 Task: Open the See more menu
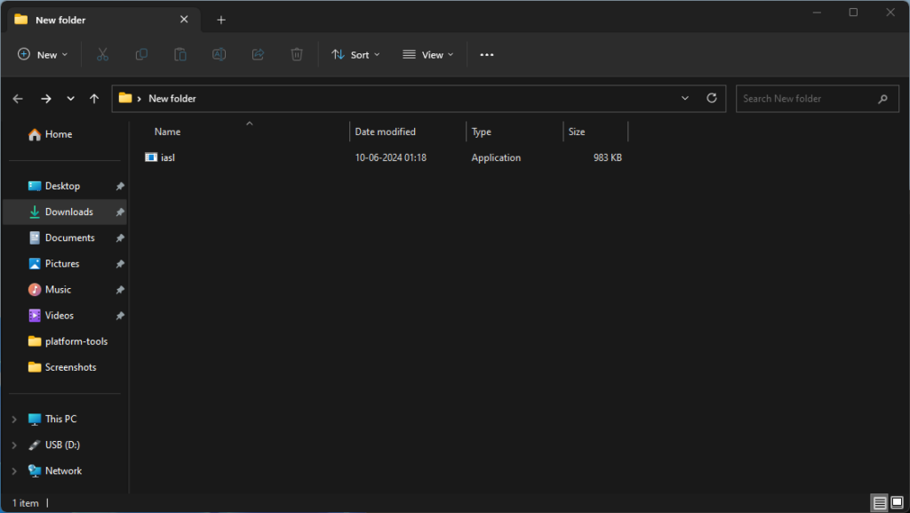[486, 54]
